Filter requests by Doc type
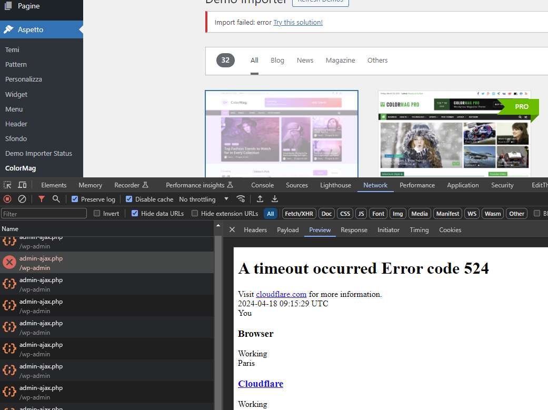Image resolution: width=548 pixels, height=410 pixels. (326, 214)
